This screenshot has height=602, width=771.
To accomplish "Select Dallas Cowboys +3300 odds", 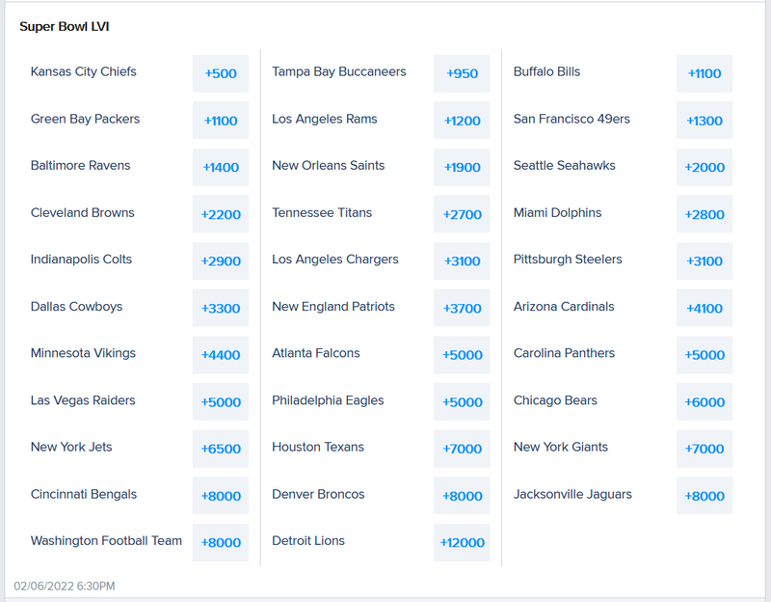I will (x=221, y=308).
